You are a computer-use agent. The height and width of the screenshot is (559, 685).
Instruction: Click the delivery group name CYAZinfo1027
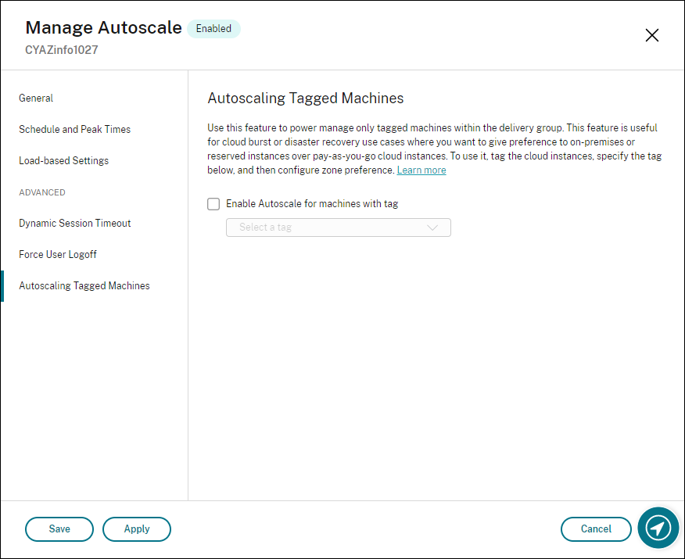click(x=60, y=49)
